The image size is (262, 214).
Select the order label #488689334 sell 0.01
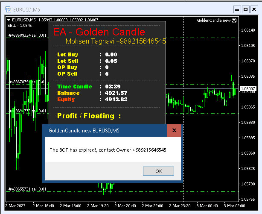[x=27, y=35]
